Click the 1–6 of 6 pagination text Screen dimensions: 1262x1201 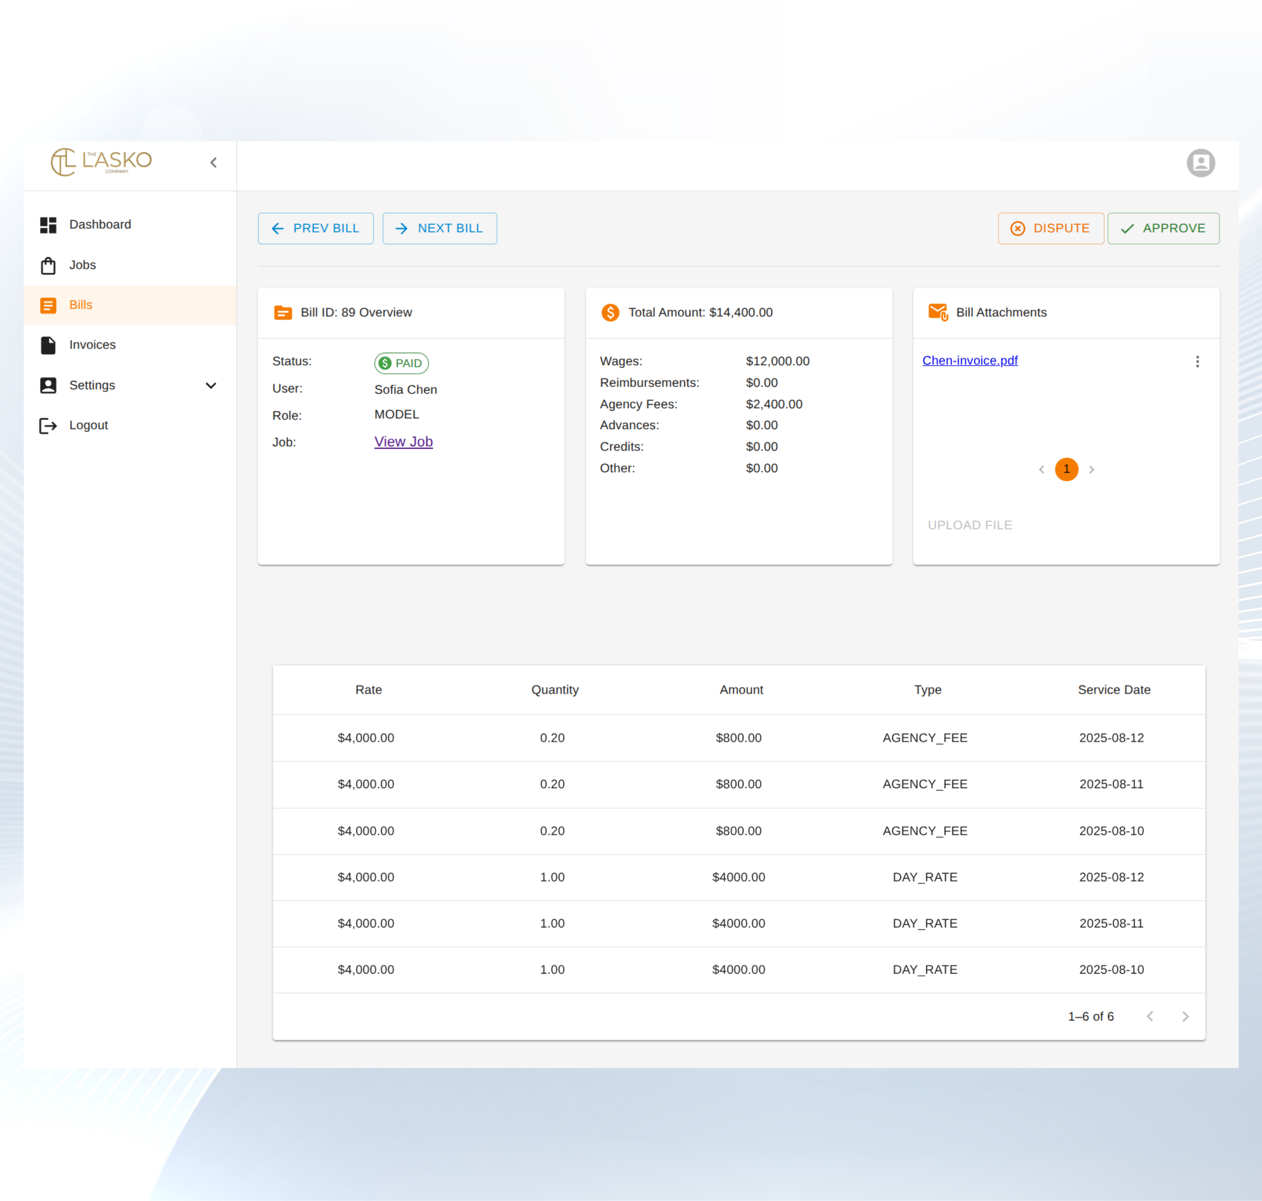click(x=1090, y=1017)
